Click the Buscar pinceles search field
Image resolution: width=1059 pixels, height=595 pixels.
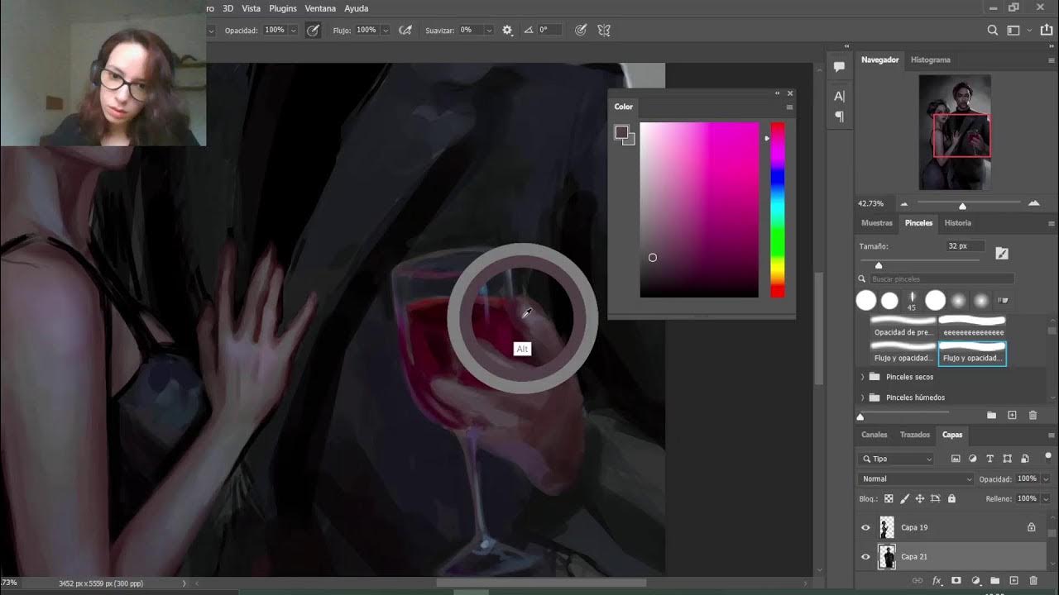[942, 279]
